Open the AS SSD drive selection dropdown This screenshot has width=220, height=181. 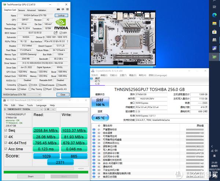pyautogui.click(x=23, y=109)
